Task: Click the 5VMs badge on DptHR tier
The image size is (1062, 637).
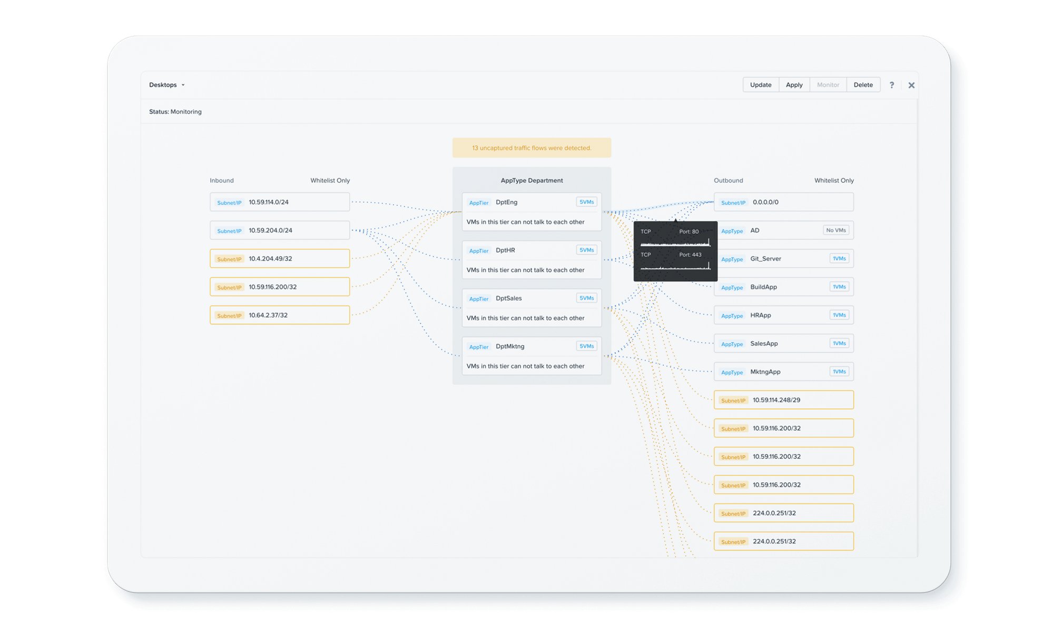Action: 586,250
